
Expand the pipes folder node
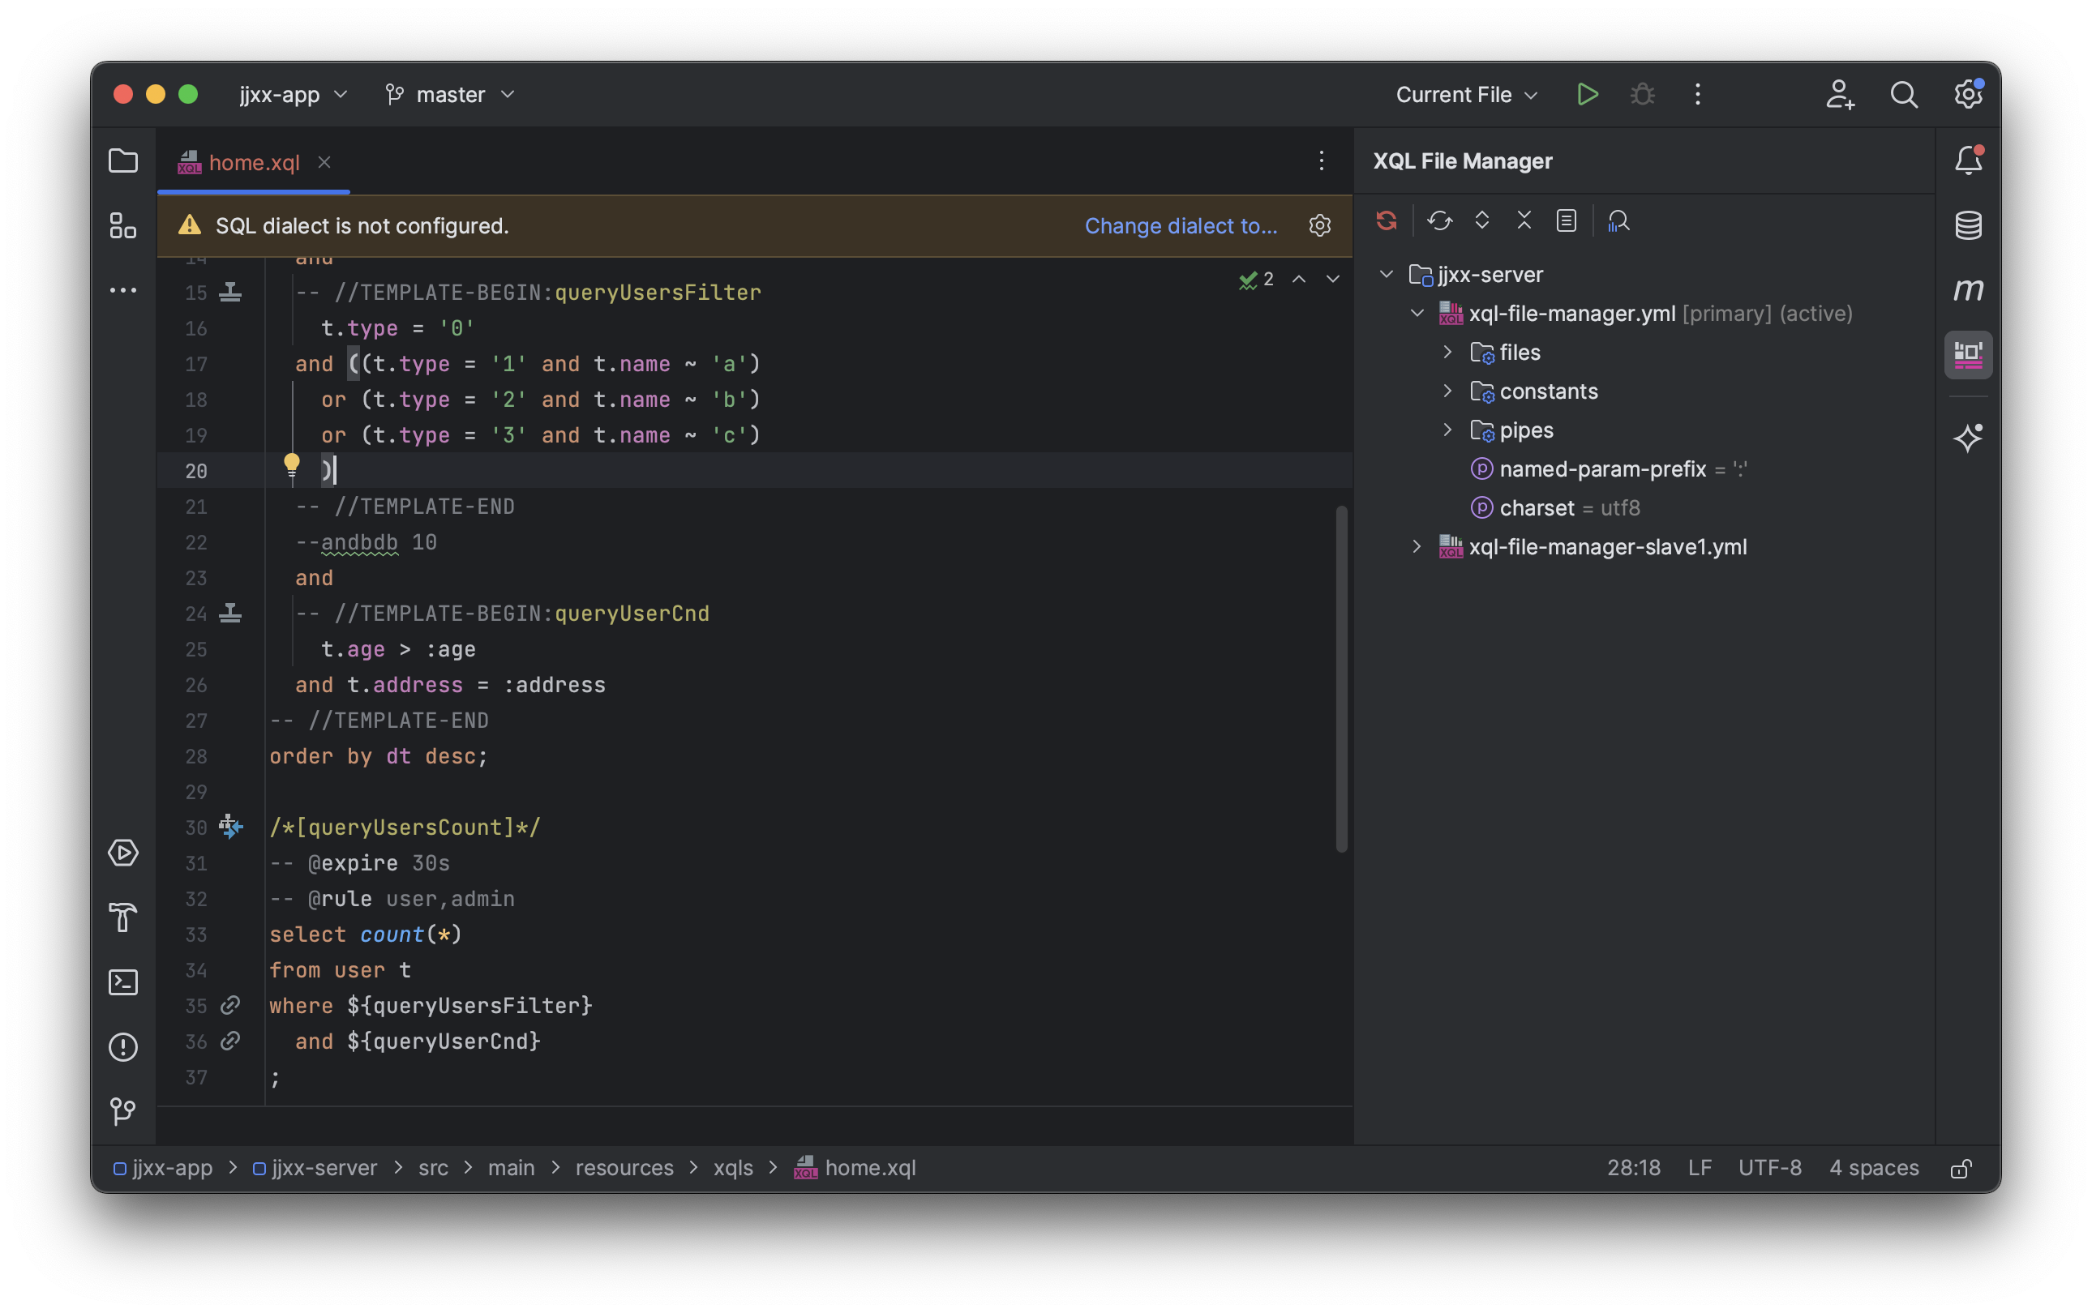pos(1447,430)
